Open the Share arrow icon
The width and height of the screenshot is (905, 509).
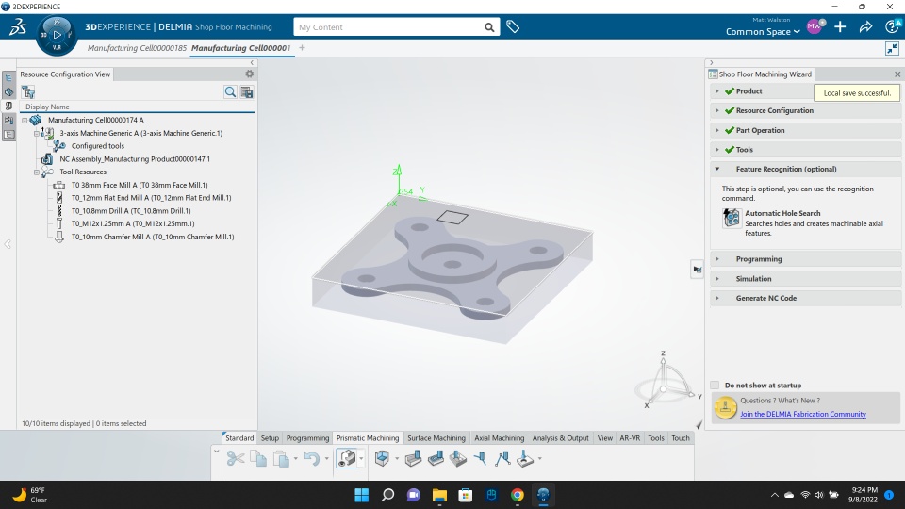click(865, 26)
